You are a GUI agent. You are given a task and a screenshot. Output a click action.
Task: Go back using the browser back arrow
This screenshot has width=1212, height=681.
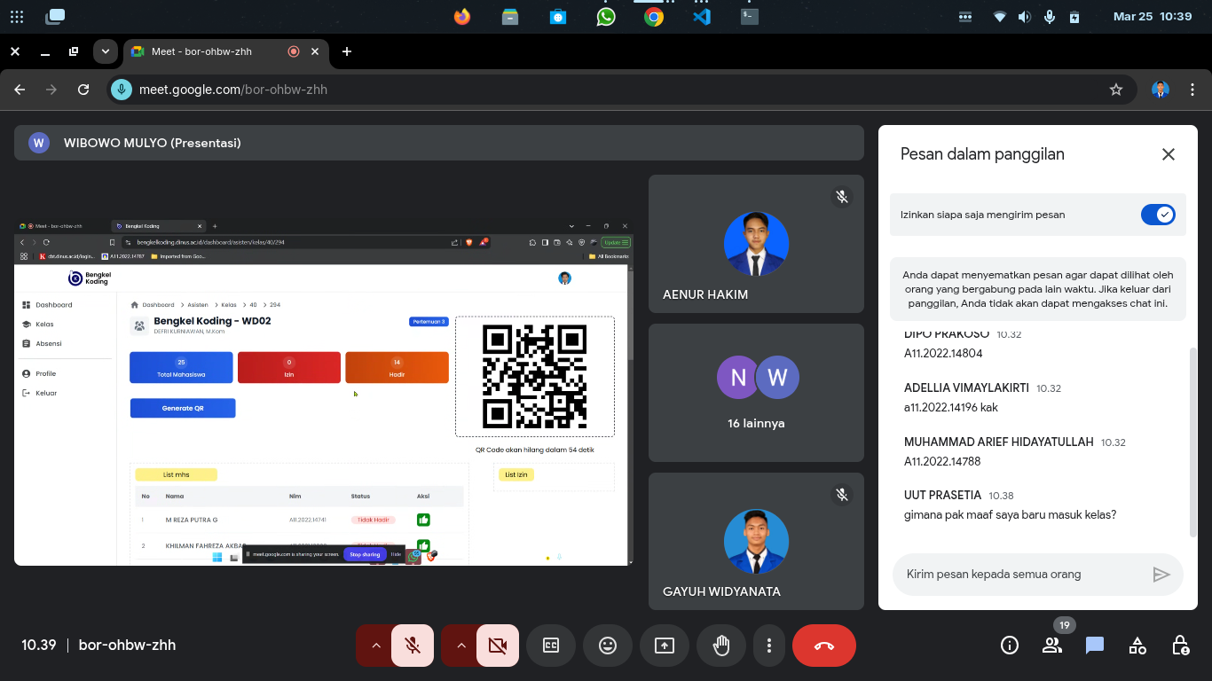point(20,90)
